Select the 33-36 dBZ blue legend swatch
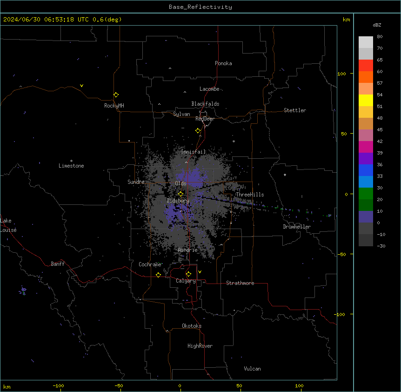This screenshot has width=401, height=392. click(x=366, y=170)
